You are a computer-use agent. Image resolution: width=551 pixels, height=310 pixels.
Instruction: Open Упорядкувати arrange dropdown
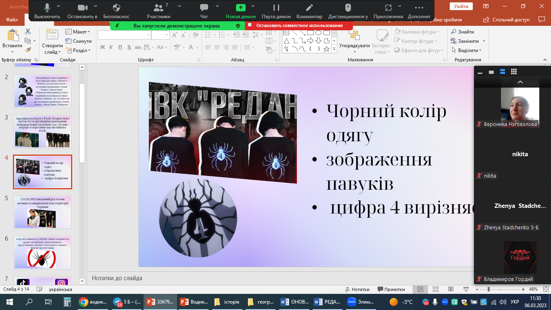pos(354,42)
